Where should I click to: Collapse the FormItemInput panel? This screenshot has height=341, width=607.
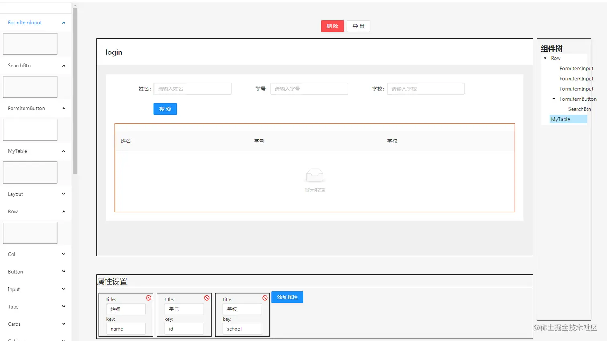[x=63, y=23]
